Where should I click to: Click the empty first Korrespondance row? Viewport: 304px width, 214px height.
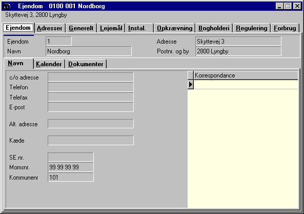point(246,85)
